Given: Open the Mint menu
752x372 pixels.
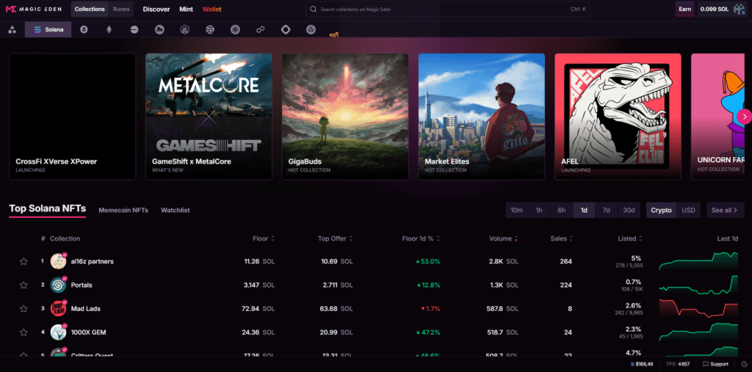Looking at the screenshot, I should coord(186,9).
